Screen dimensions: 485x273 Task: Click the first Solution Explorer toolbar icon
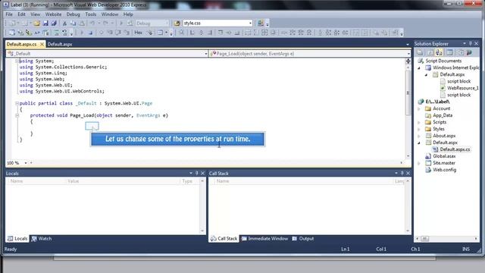[420, 52]
